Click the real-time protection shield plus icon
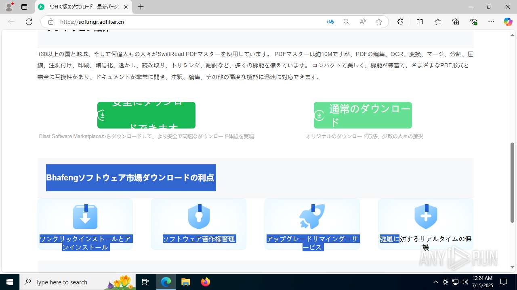This screenshot has width=517, height=290. point(426,217)
